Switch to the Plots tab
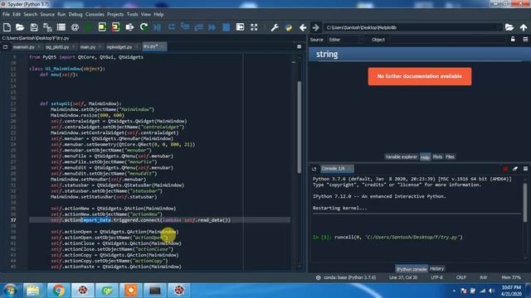 pos(437,156)
